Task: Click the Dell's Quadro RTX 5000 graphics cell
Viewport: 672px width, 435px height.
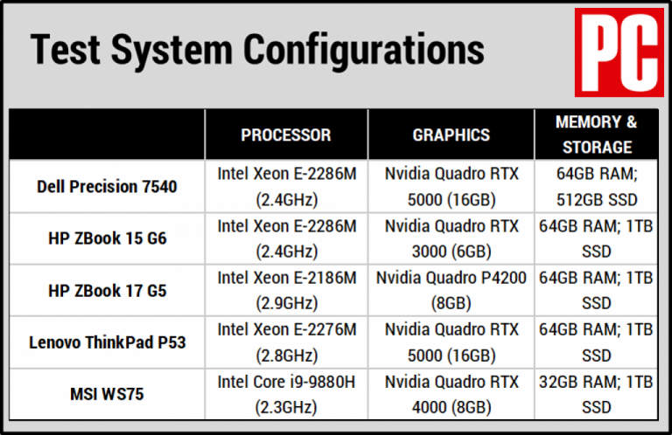Action: click(x=451, y=186)
